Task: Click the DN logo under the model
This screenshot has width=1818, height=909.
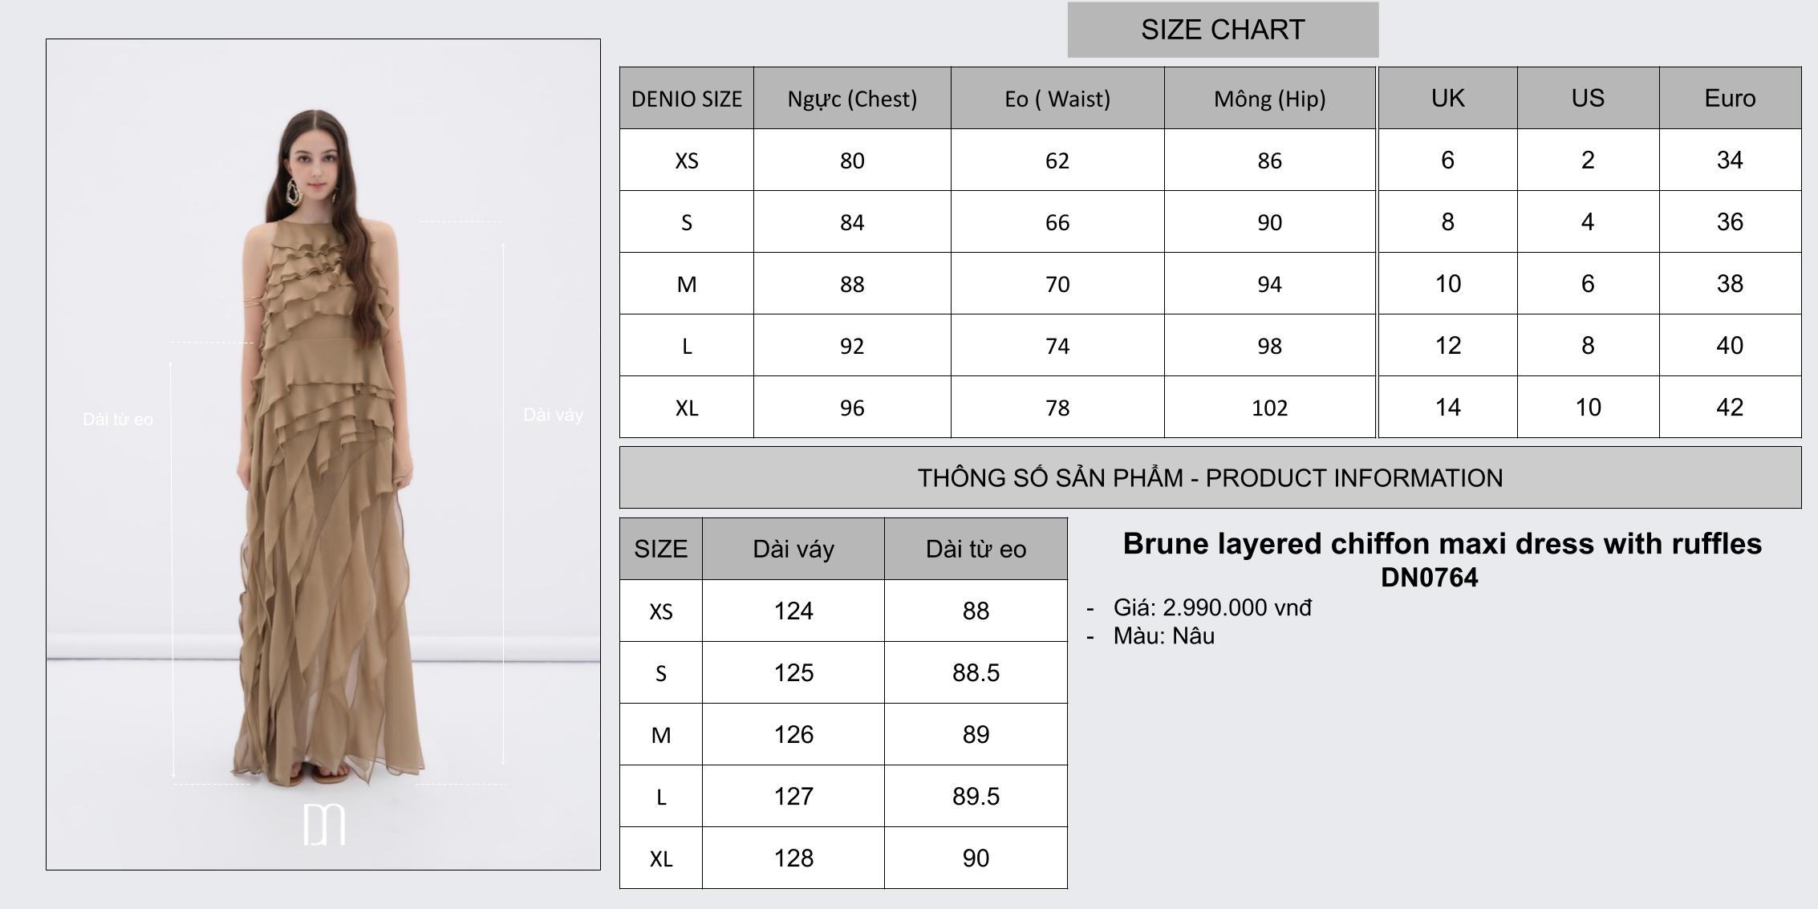Action: pyautogui.click(x=324, y=824)
